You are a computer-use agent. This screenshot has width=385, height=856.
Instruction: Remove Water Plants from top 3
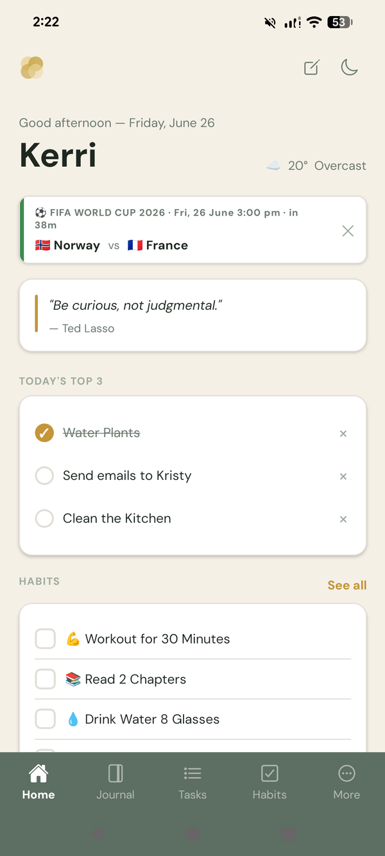pos(343,434)
